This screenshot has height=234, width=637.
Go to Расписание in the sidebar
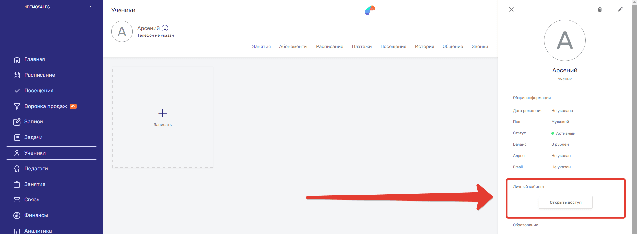[40, 75]
